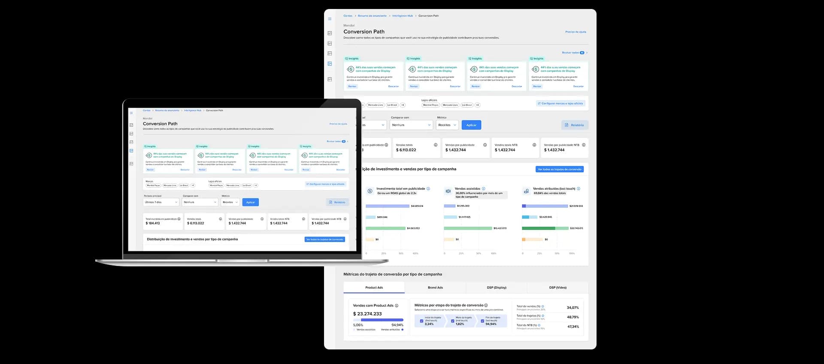
Task: Open hamburger menu icon on laptop screen
Action: coord(131,113)
